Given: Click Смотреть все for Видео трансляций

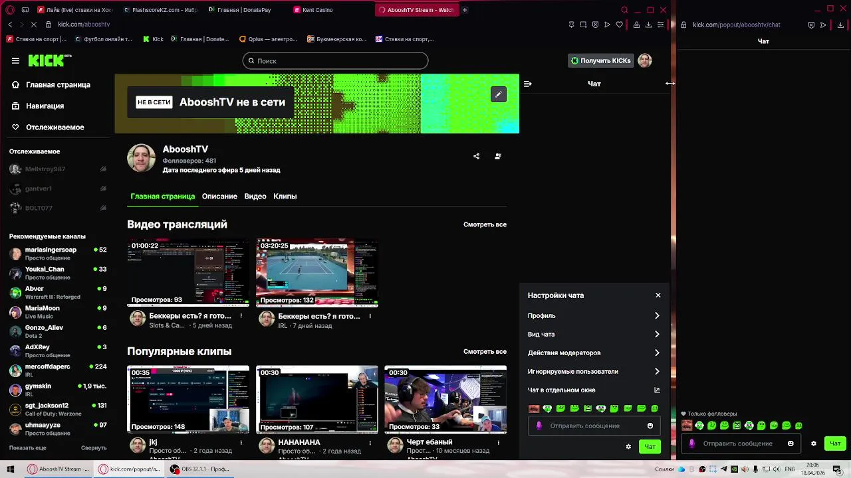Looking at the screenshot, I should coord(485,224).
